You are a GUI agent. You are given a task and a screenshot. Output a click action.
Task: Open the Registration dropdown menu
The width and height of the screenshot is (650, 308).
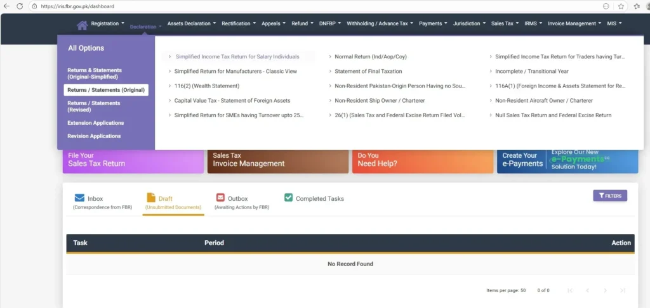(x=107, y=23)
